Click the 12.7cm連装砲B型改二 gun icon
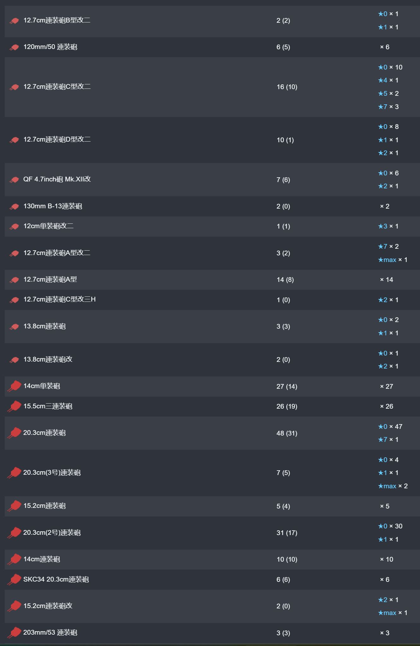The image size is (420, 646). (x=14, y=21)
